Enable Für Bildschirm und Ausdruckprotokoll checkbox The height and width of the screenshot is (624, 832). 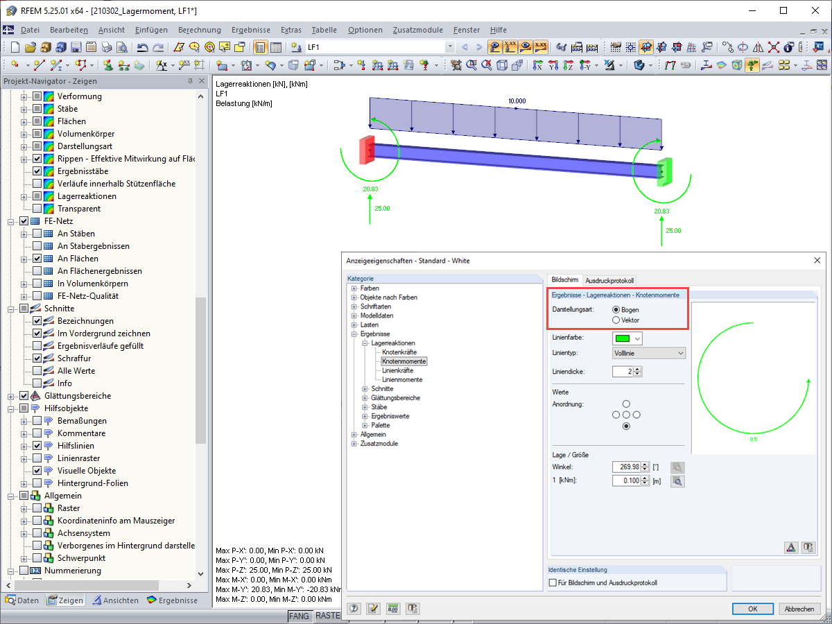(553, 583)
